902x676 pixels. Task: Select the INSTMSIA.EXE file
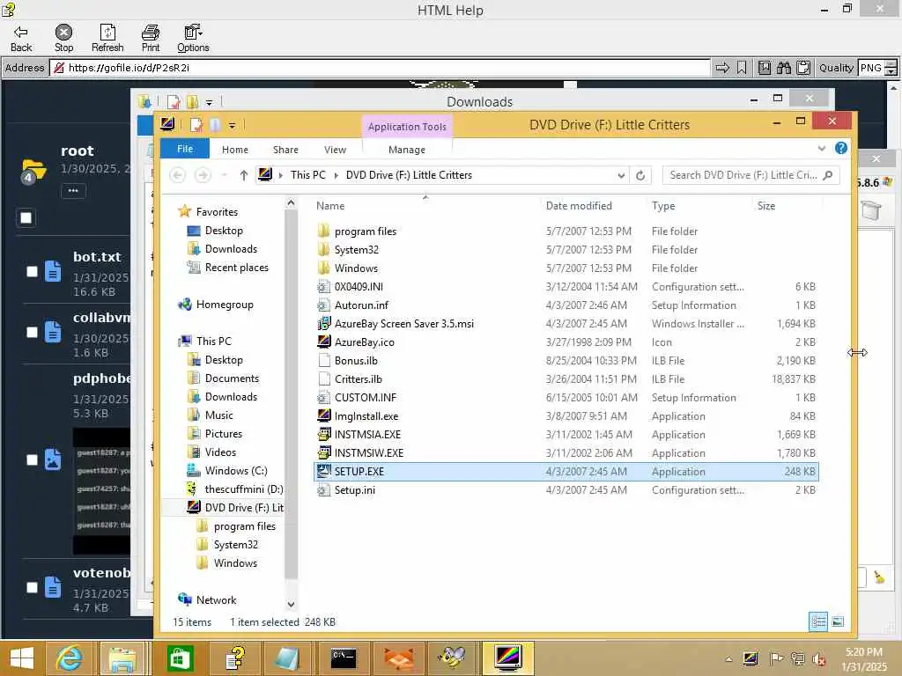(367, 435)
